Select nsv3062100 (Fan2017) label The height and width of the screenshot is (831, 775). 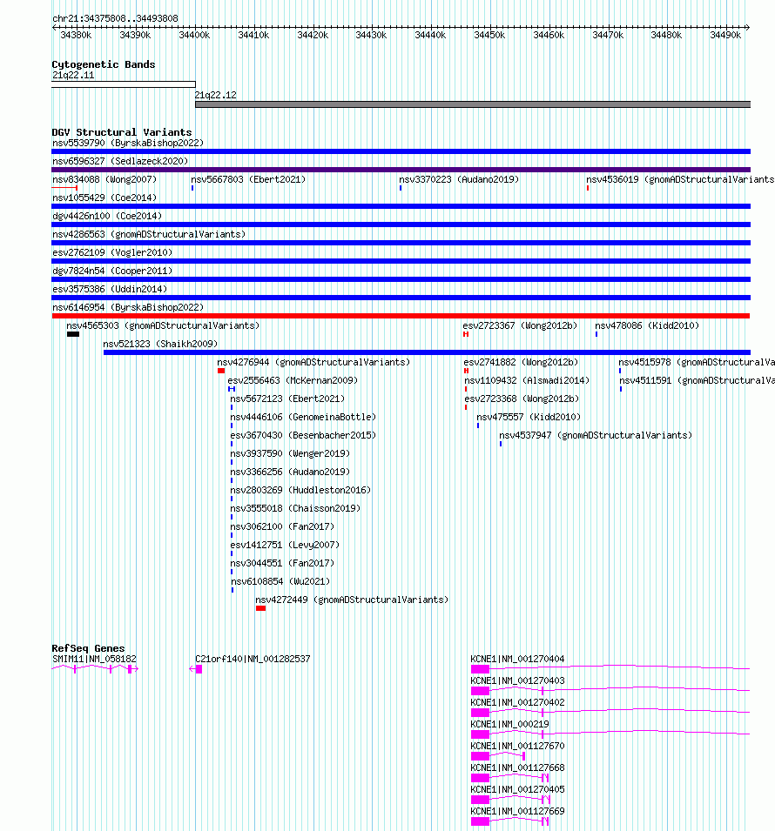click(283, 526)
